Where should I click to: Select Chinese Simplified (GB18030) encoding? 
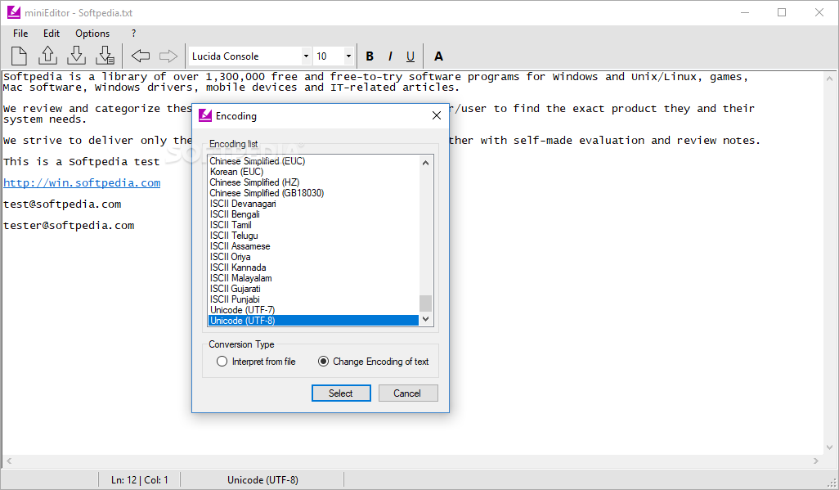point(313,193)
